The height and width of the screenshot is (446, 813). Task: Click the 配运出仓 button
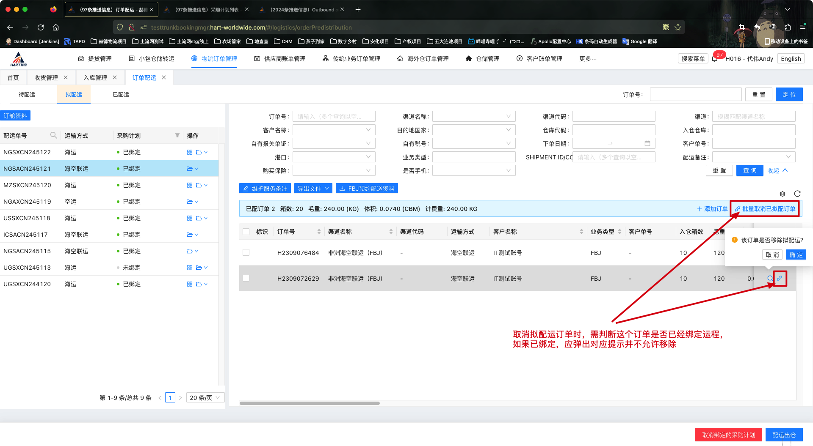(784, 435)
